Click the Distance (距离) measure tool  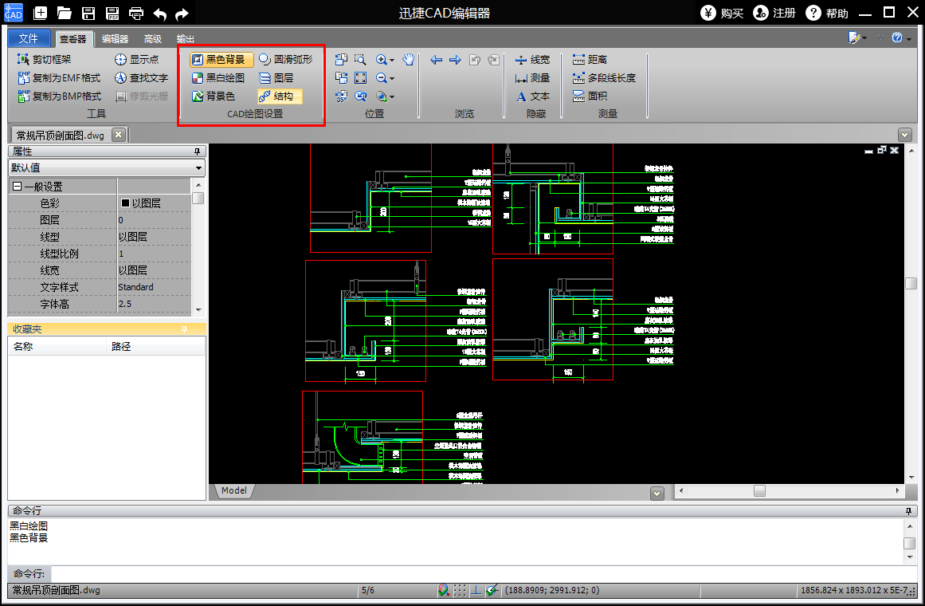pos(590,59)
